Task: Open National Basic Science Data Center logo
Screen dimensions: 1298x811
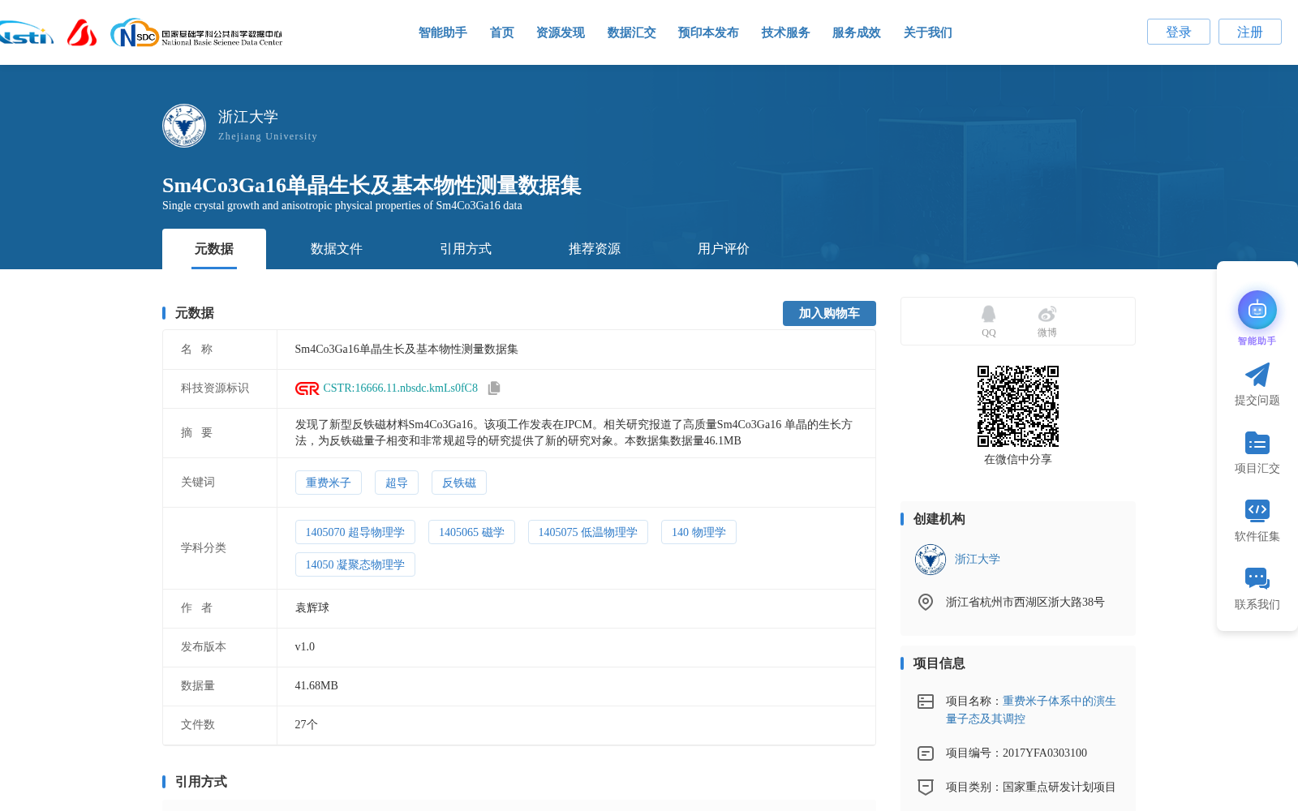Action: click(x=196, y=33)
